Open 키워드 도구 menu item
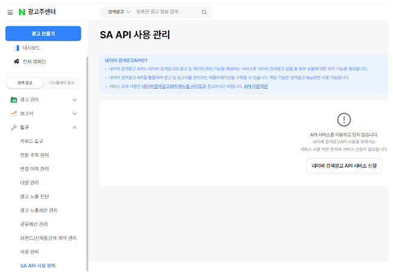The height and width of the screenshot is (274, 393). point(32,141)
